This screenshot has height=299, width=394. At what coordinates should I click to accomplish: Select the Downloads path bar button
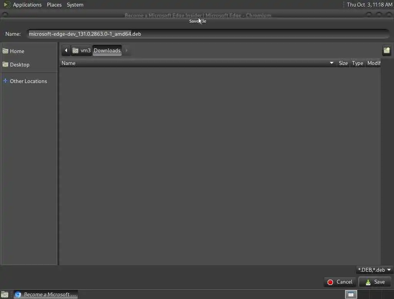(107, 50)
